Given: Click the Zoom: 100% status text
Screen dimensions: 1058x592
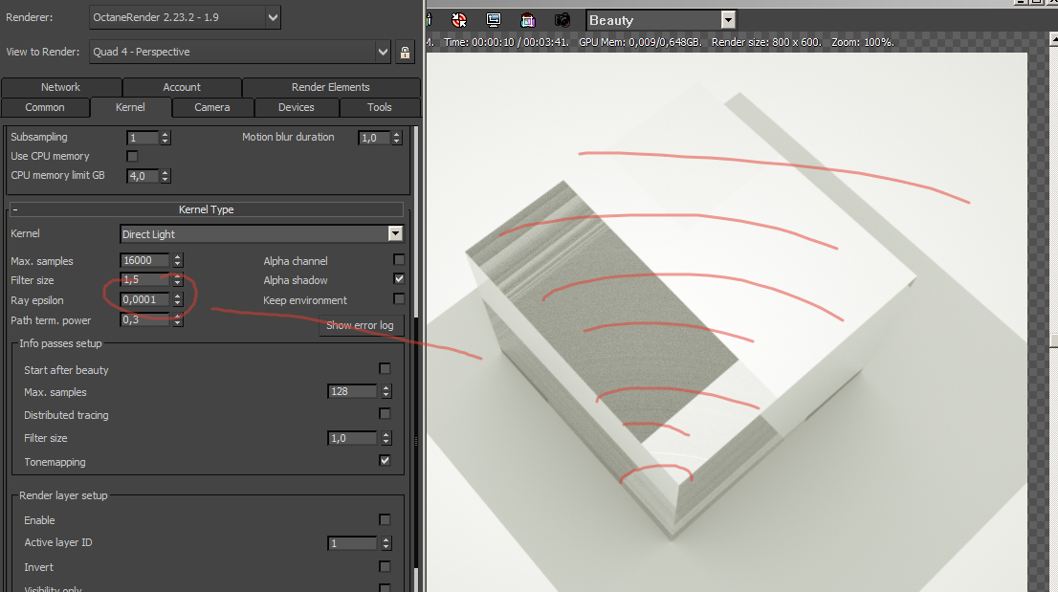Looking at the screenshot, I should pyautogui.click(x=863, y=42).
